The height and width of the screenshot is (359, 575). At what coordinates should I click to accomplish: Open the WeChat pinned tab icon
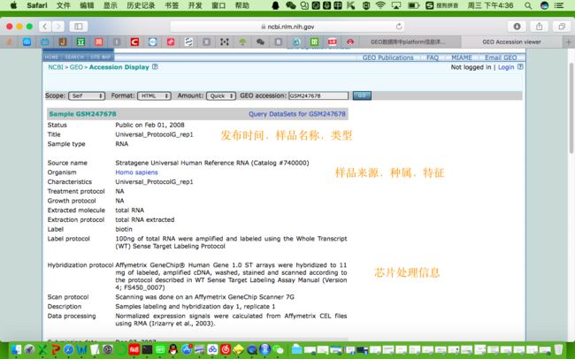(x=260, y=42)
